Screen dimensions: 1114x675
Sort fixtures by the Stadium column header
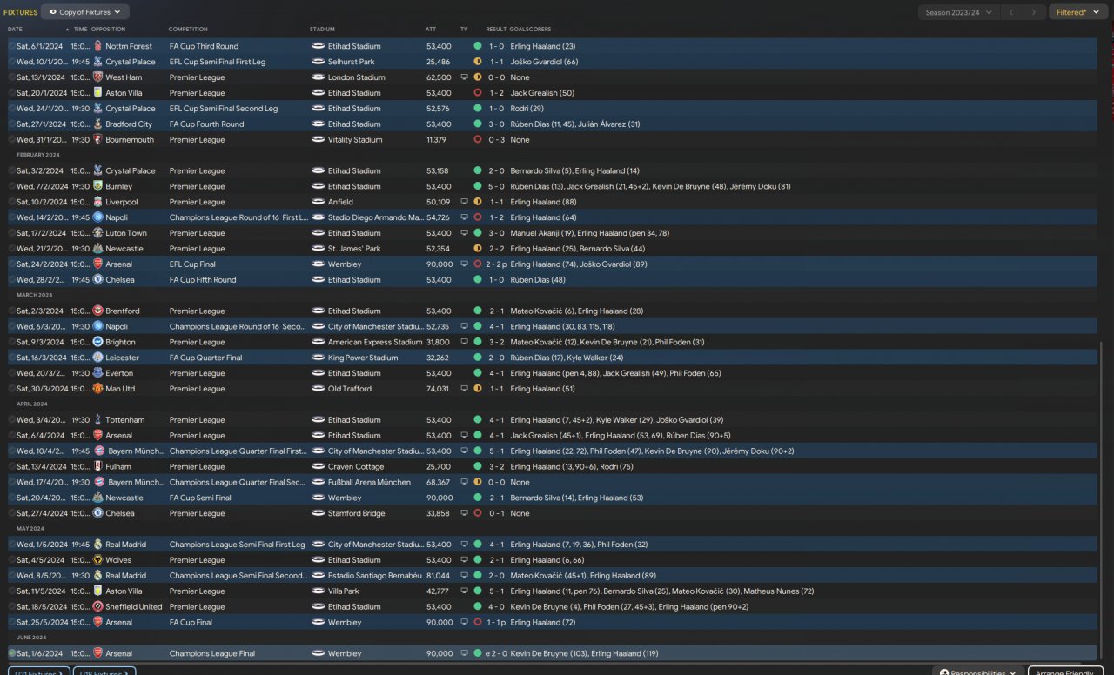pos(322,30)
